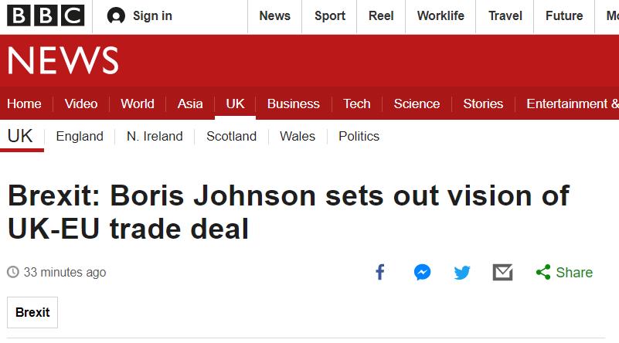Go to N. Ireland news
The height and width of the screenshot is (343, 619).
pyautogui.click(x=155, y=136)
